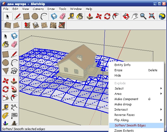The image size is (167, 132).
Task: Activate Push/Pull tool in the top toolbar
Action: [90, 16]
